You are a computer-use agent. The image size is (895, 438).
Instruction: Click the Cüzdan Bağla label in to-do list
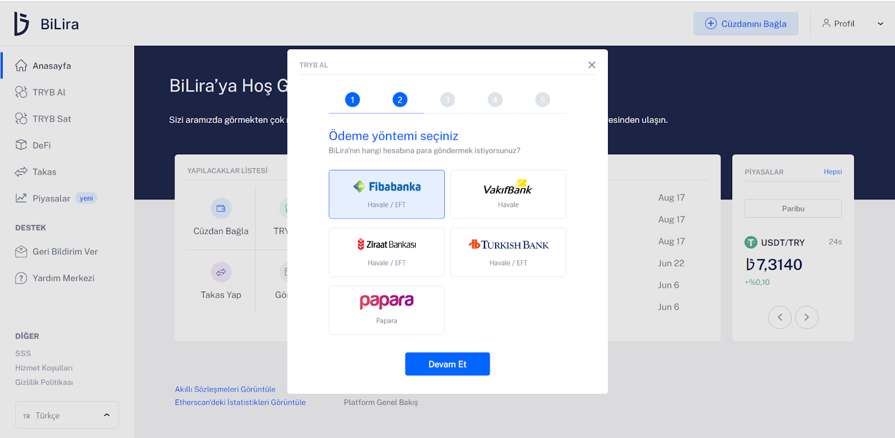[221, 231]
